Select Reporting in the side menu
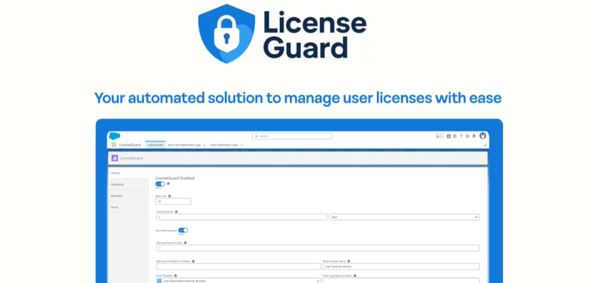The image size is (595, 283). coord(128,196)
